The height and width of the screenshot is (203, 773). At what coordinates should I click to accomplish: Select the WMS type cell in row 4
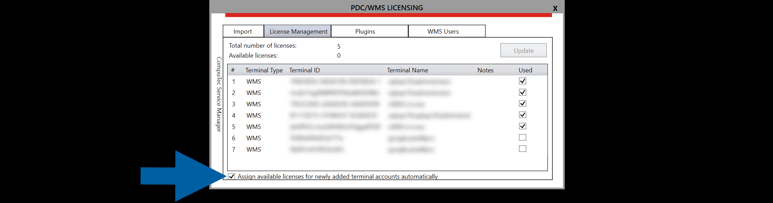tap(254, 116)
